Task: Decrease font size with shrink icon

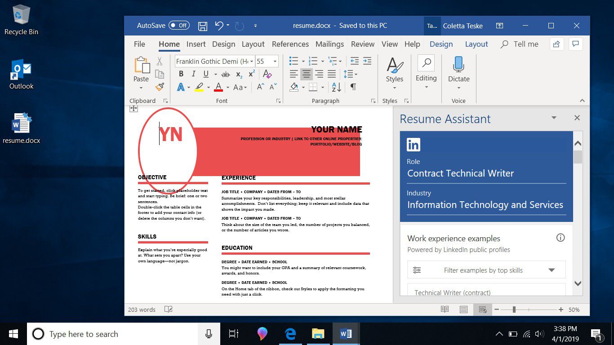Action: tap(273, 87)
